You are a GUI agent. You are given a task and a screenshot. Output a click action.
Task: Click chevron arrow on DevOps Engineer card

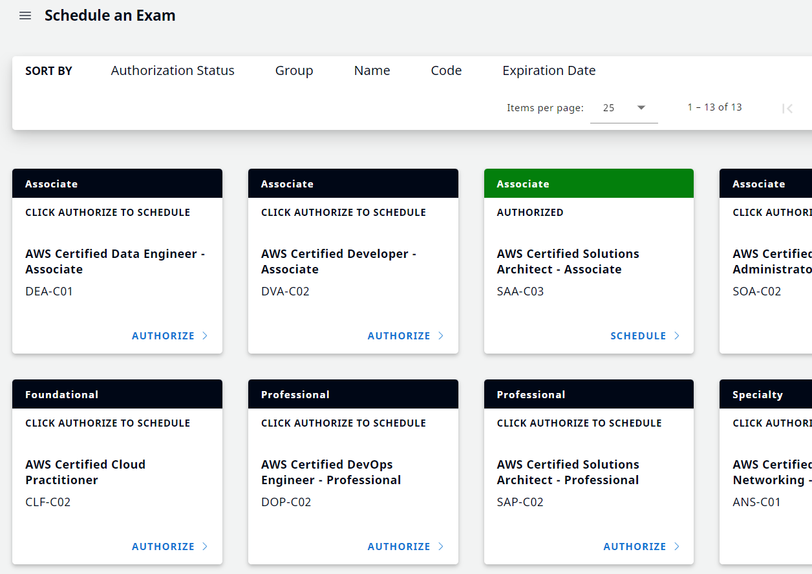tap(441, 546)
